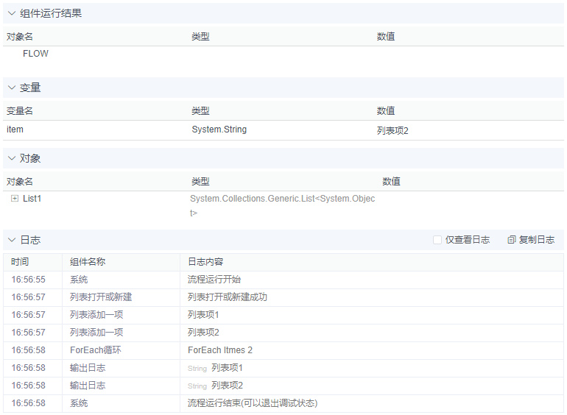Collapse the 组件运行结果 section chevron
This screenshot has width=567, height=415.
coord(12,13)
